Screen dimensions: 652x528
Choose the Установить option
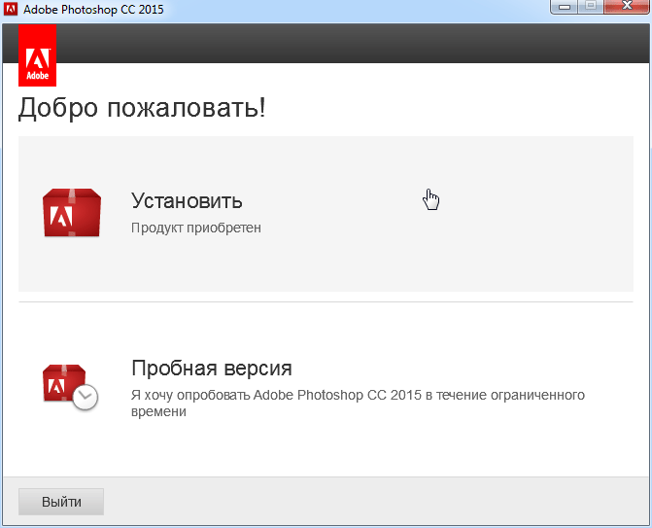[326, 214]
